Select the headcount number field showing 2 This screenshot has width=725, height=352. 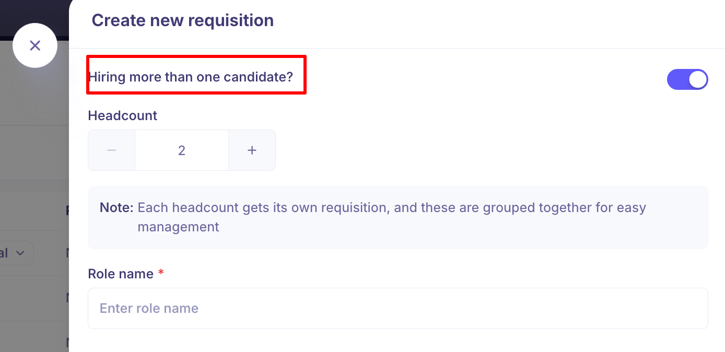pyautogui.click(x=182, y=150)
